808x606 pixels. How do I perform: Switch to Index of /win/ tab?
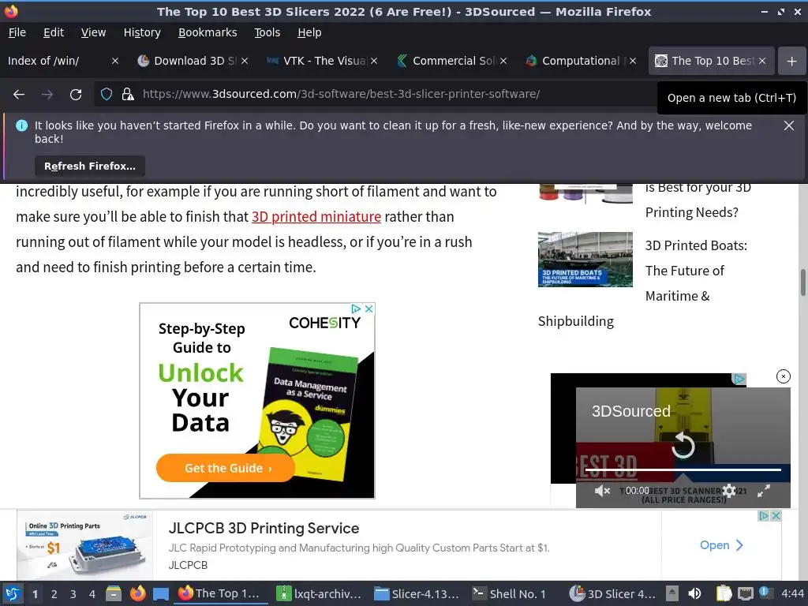click(x=54, y=61)
